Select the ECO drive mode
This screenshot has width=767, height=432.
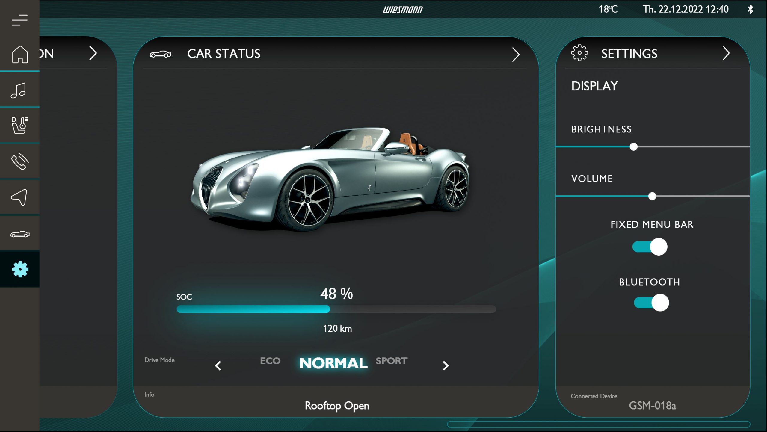tap(270, 361)
